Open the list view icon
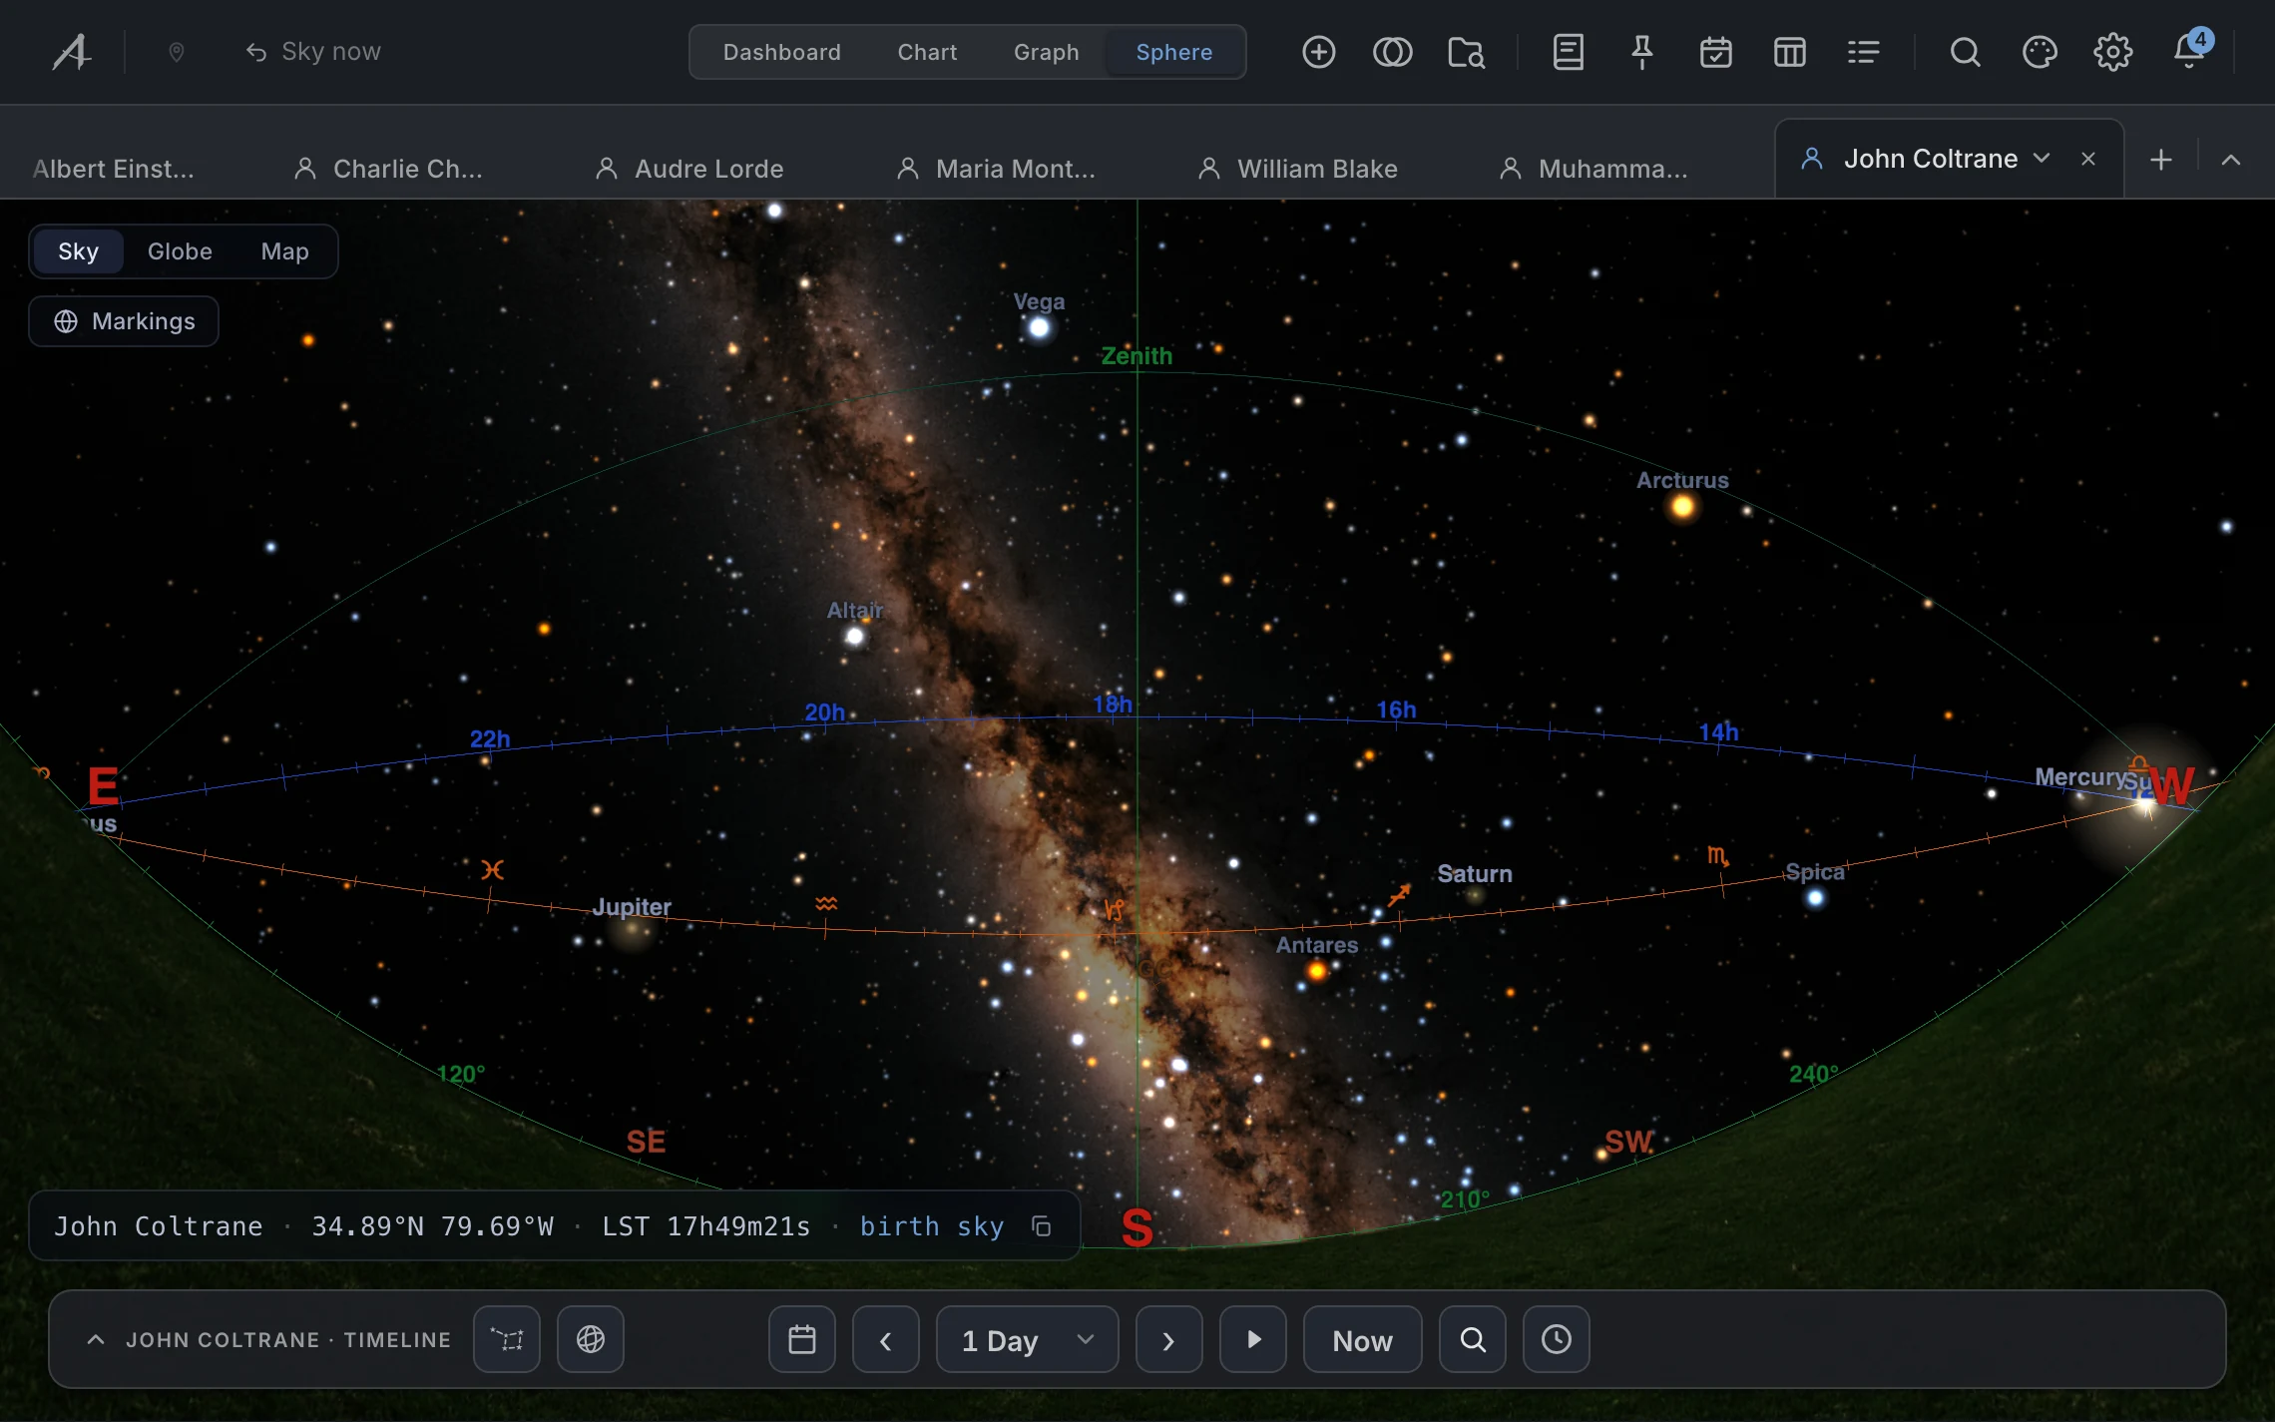Viewport: 2275px width, 1422px height. (x=1863, y=52)
